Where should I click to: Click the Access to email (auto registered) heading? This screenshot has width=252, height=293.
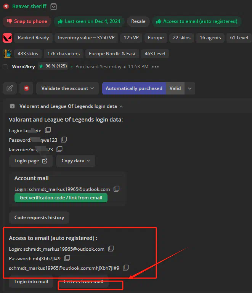pyautogui.click(x=53, y=238)
